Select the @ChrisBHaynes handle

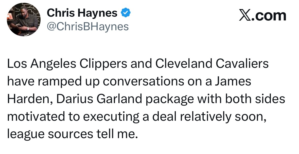pyautogui.click(x=88, y=27)
